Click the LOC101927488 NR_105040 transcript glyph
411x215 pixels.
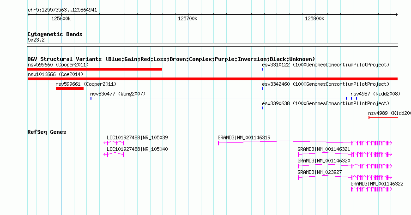114,154
